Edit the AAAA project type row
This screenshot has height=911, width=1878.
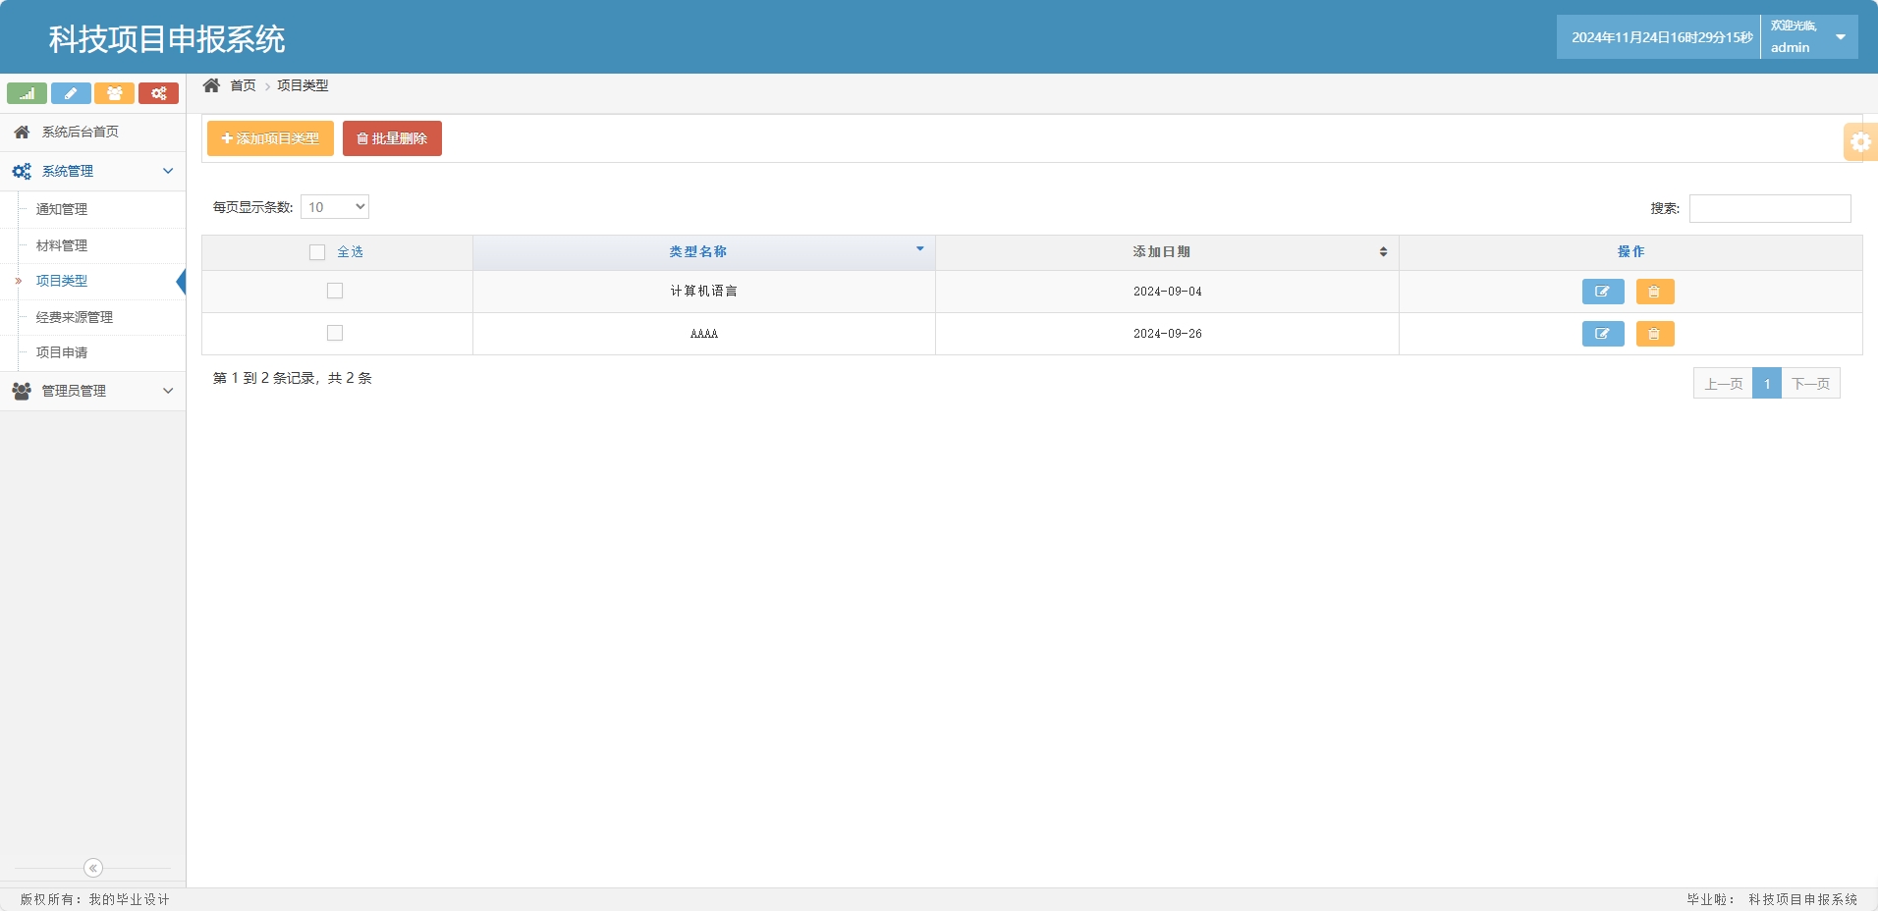(x=1602, y=334)
